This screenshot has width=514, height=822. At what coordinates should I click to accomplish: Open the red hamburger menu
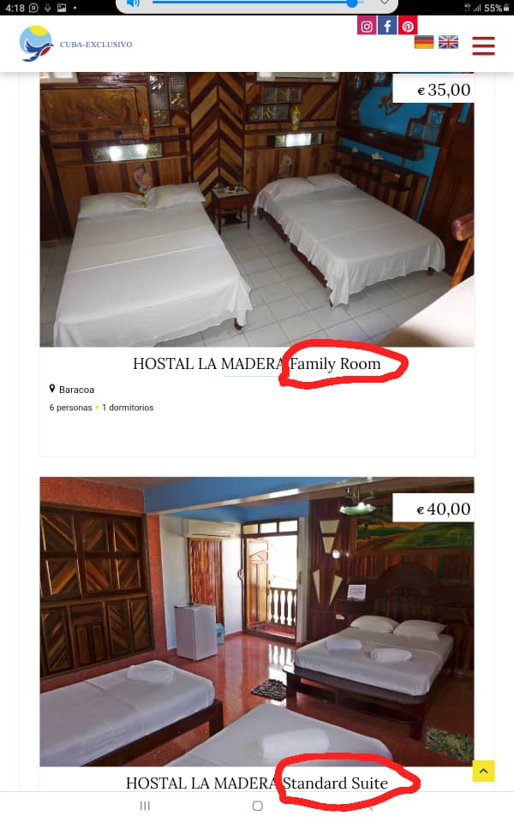483,45
